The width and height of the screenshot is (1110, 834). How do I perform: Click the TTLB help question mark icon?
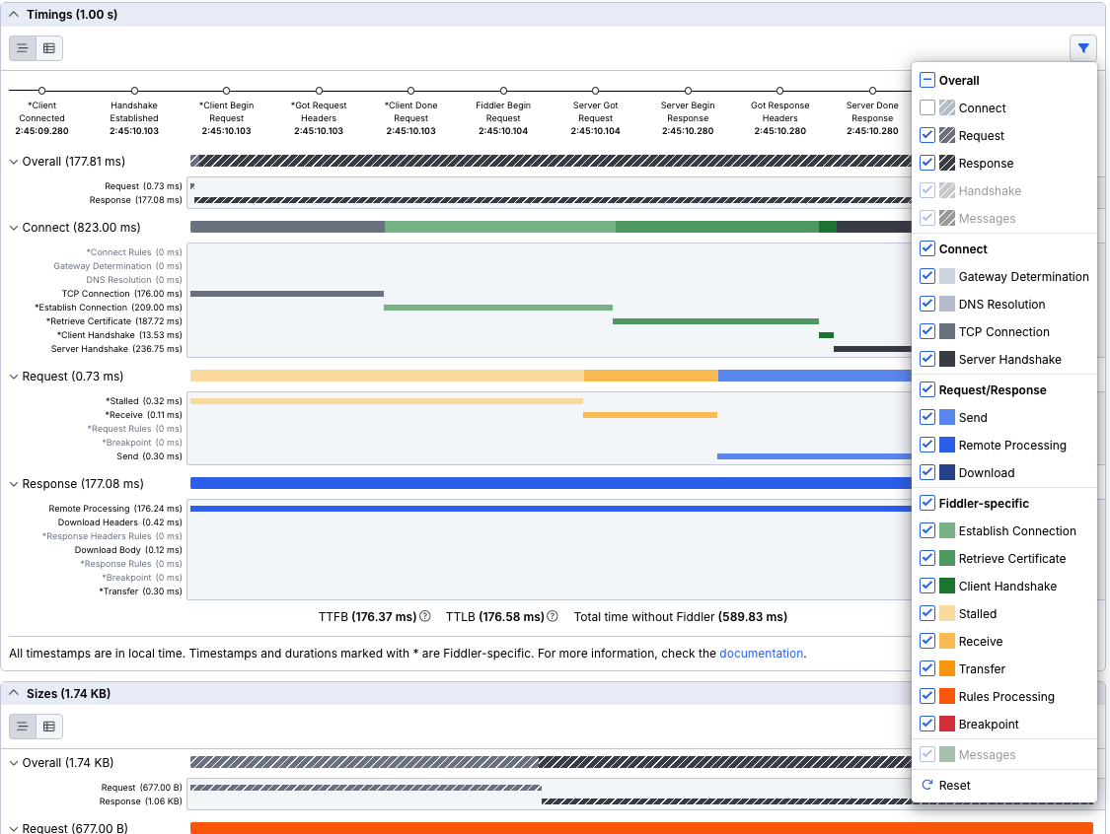552,616
